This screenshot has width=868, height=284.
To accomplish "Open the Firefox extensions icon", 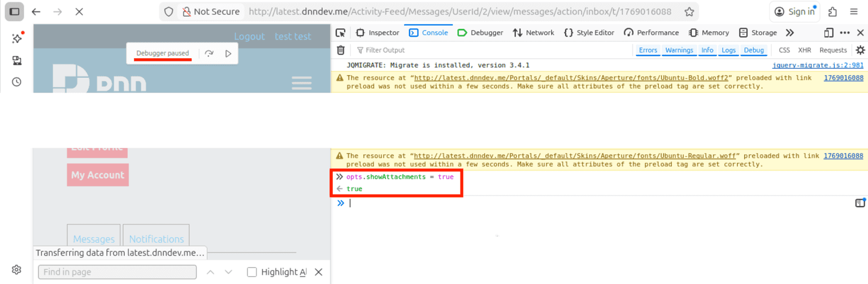I will pyautogui.click(x=832, y=12).
